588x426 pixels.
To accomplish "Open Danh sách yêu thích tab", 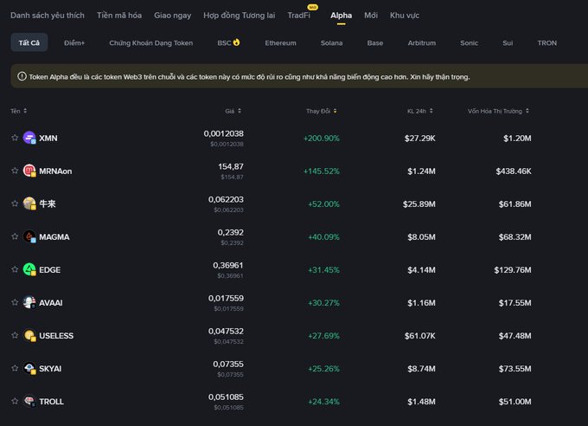I will pyautogui.click(x=48, y=16).
